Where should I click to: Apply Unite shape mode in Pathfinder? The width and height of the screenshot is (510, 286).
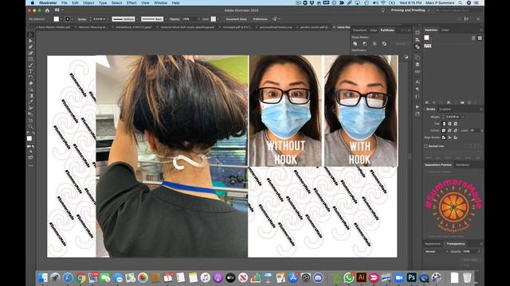355,44
